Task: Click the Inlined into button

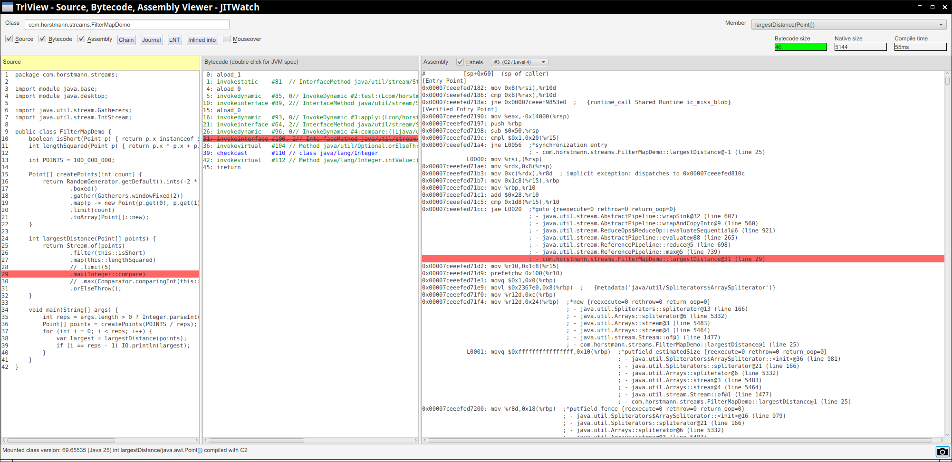Action: pos(202,40)
